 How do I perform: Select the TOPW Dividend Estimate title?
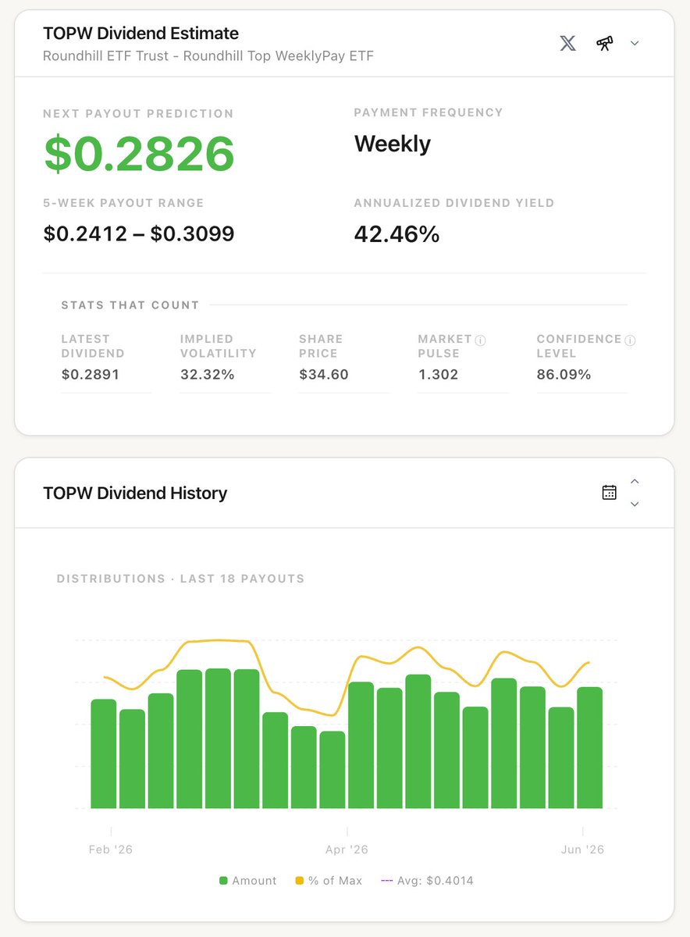click(141, 34)
